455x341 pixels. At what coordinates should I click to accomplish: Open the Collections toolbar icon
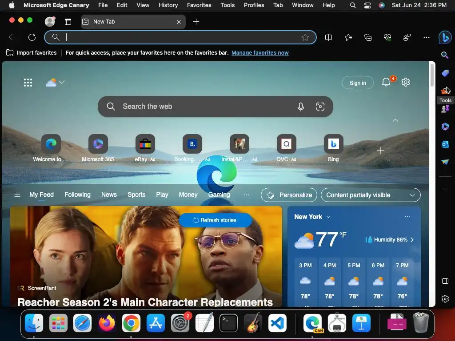pos(367,37)
